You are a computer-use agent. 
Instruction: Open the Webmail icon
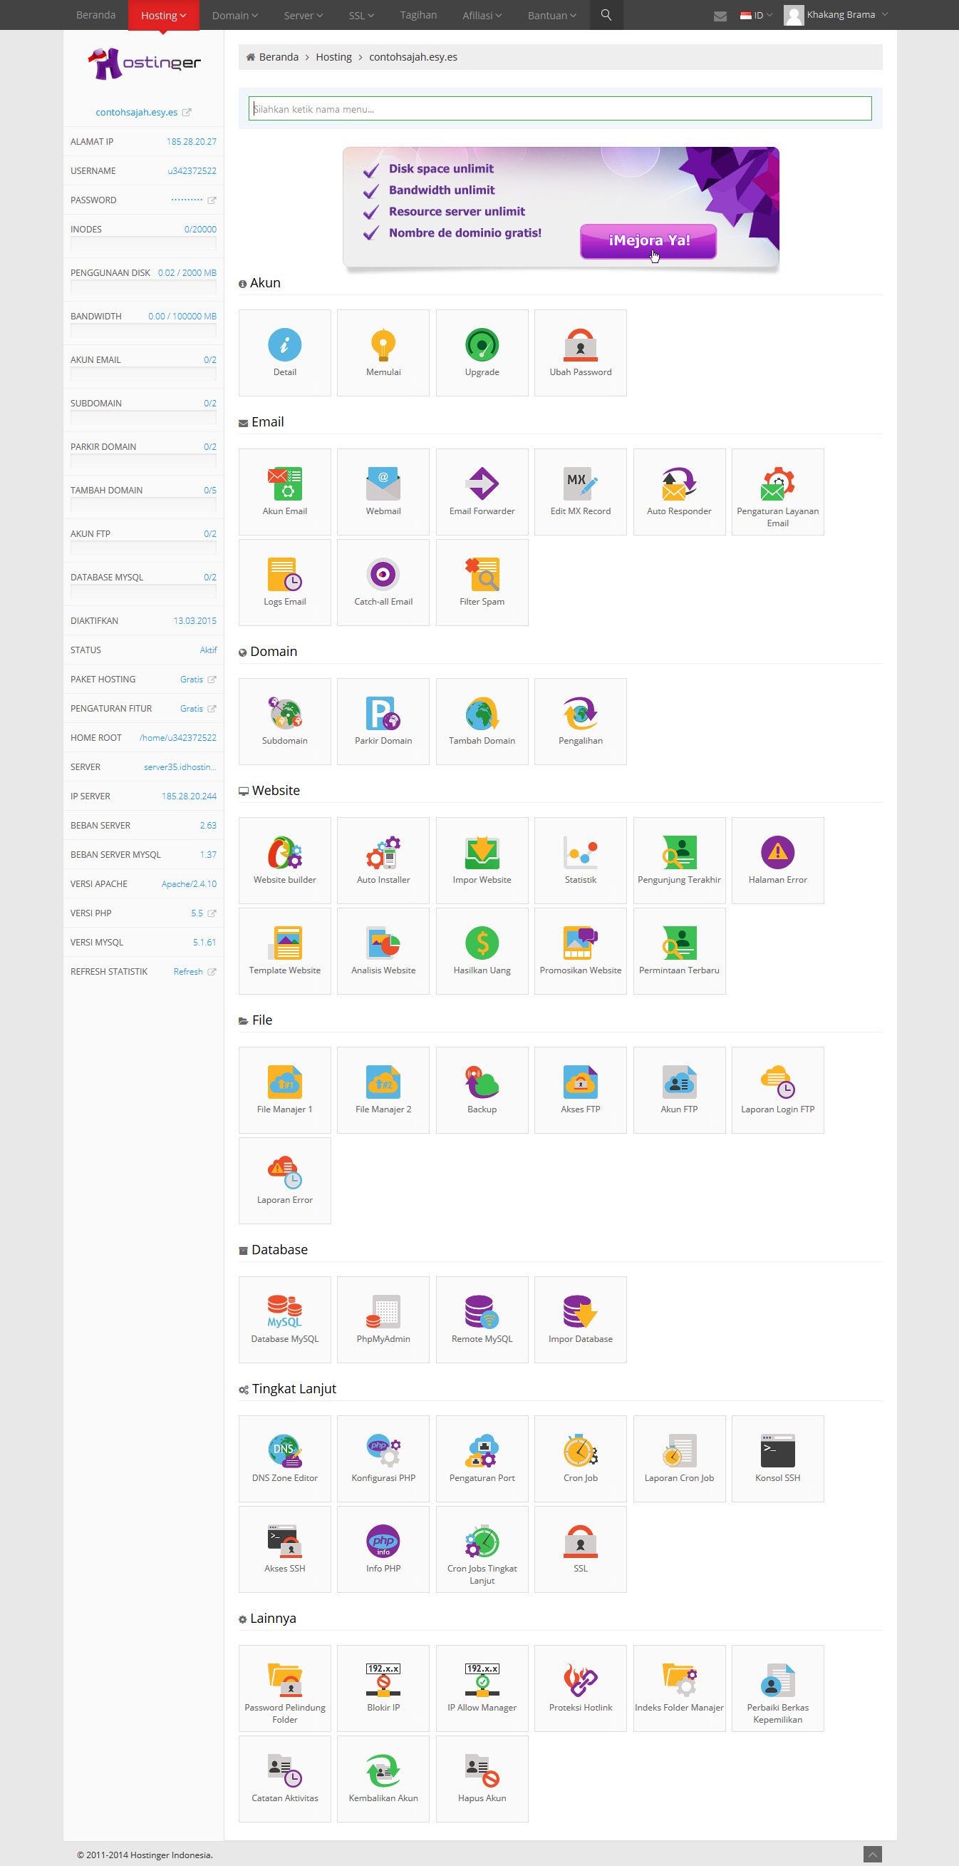[383, 491]
